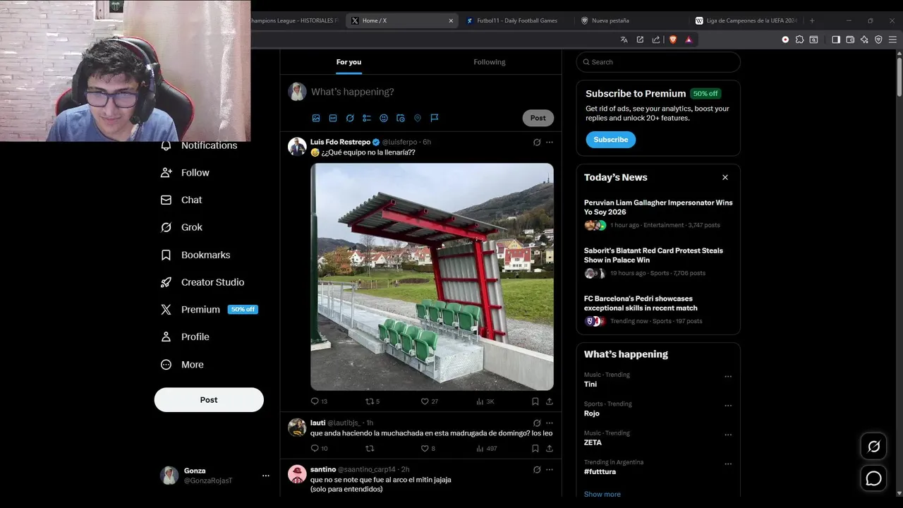
Task: Switch to the Following tab
Action: coord(490,62)
